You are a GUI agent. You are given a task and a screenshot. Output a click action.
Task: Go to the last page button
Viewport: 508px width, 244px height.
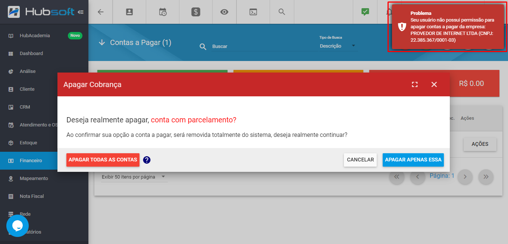click(x=486, y=177)
